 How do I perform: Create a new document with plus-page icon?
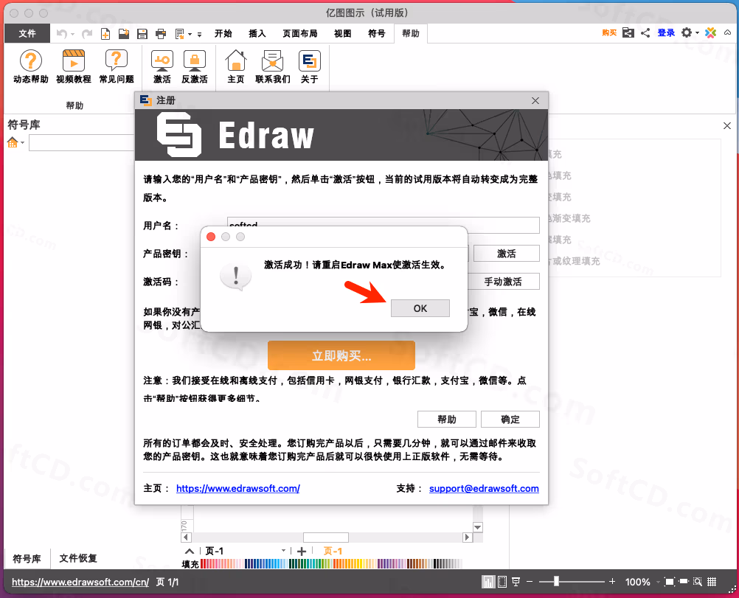click(x=105, y=33)
